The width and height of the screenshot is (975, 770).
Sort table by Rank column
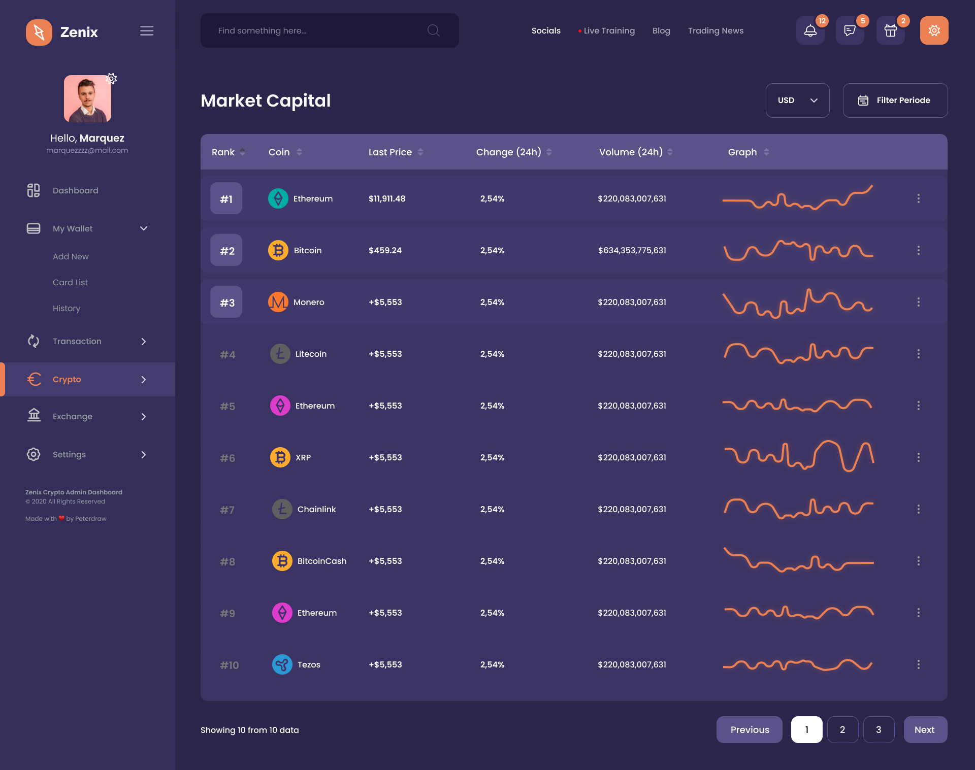pos(242,152)
